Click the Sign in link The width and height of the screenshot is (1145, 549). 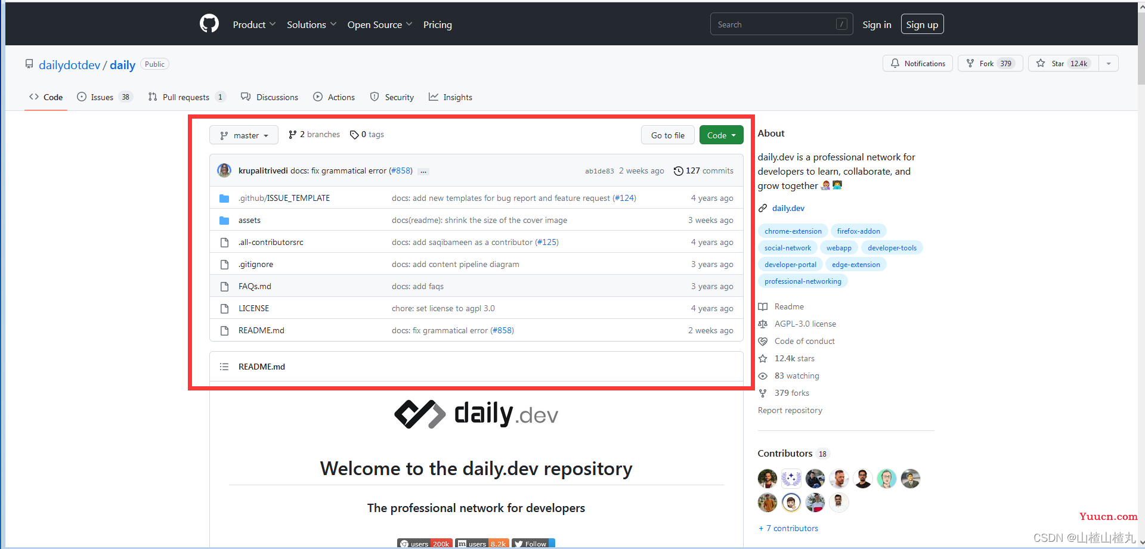coord(877,24)
